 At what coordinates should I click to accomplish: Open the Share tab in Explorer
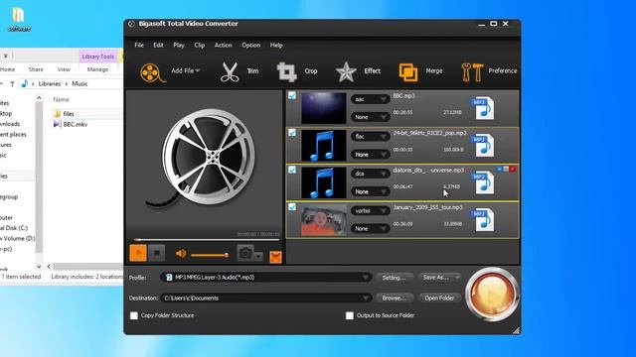pos(36,69)
